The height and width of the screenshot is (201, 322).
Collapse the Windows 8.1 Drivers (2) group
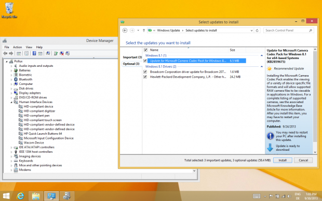pyautogui.click(x=262, y=67)
